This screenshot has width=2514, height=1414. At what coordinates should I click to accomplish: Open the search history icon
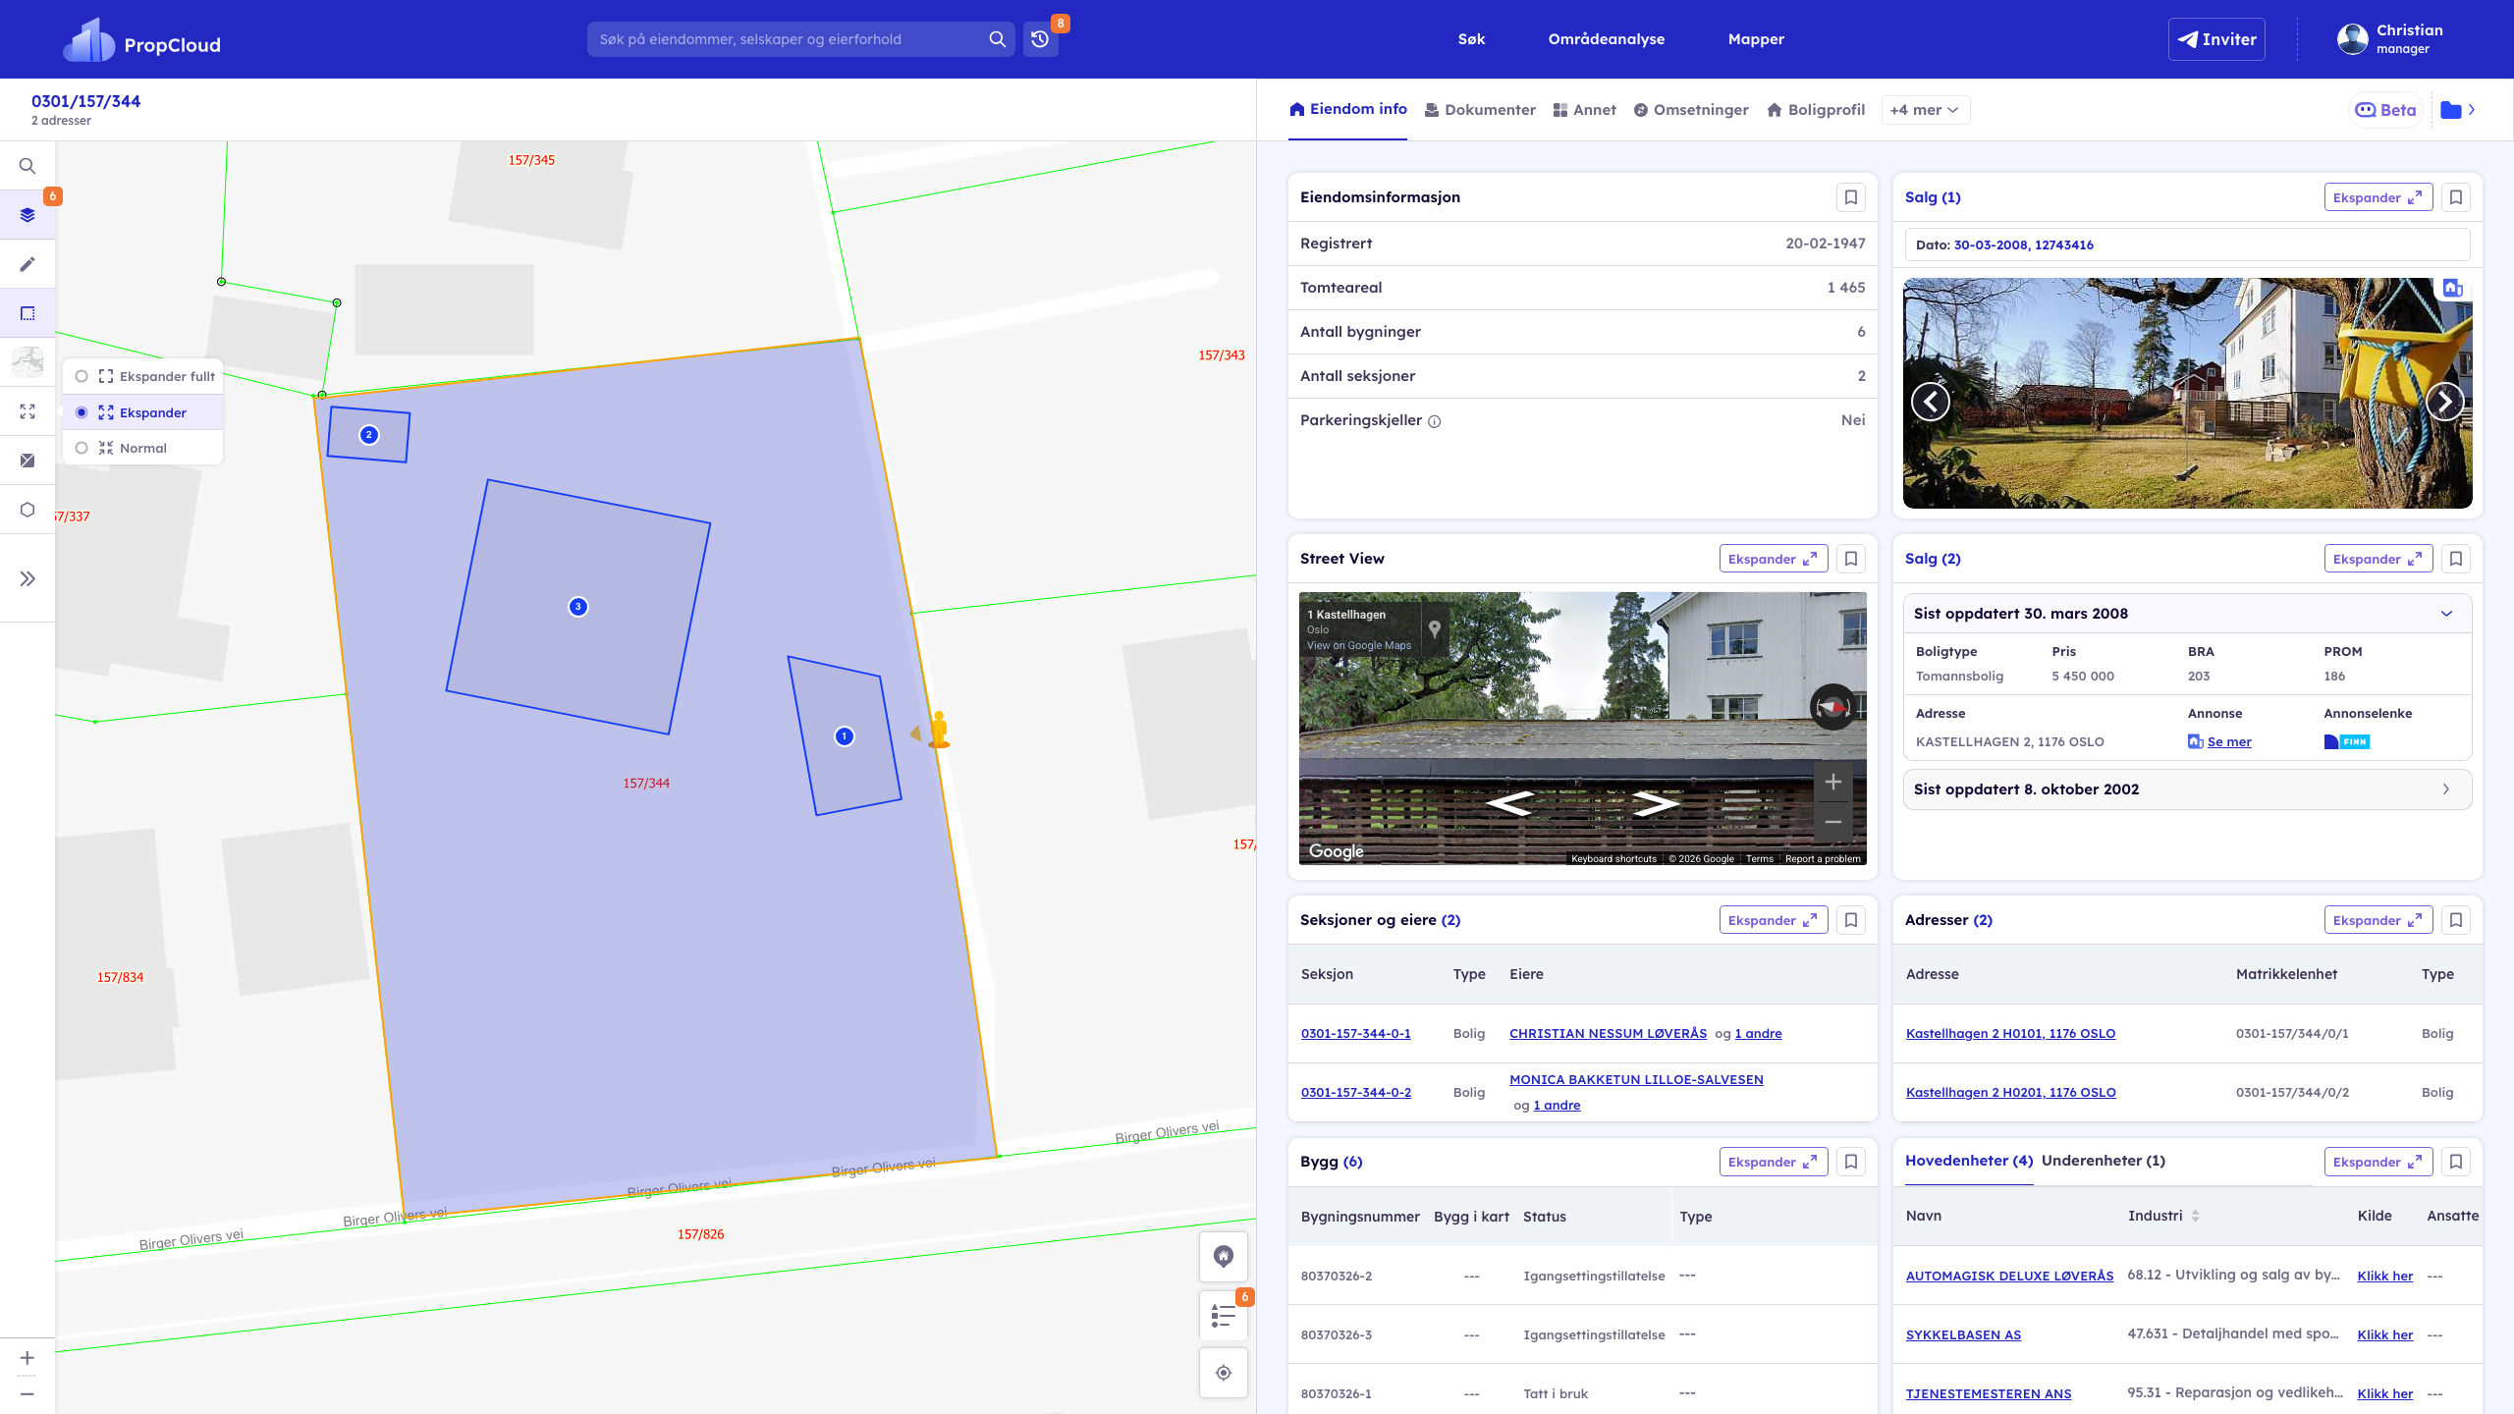click(1040, 39)
